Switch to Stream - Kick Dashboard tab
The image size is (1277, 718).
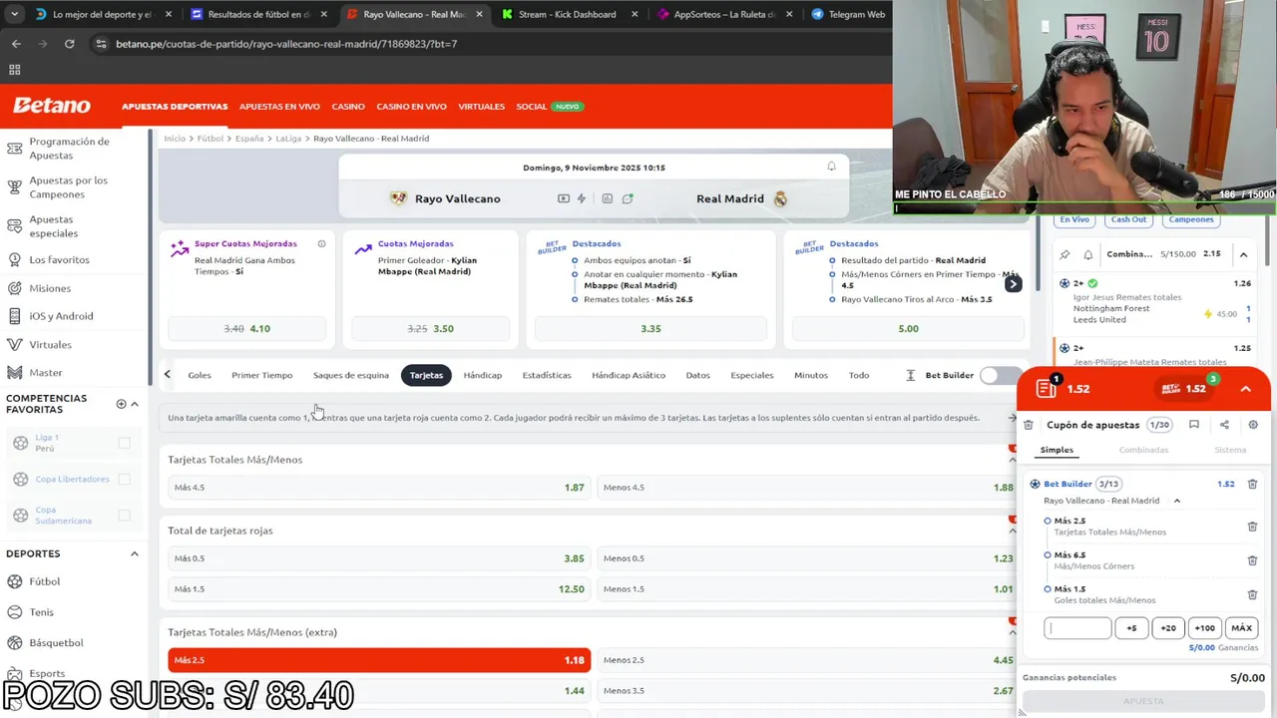pyautogui.click(x=567, y=15)
